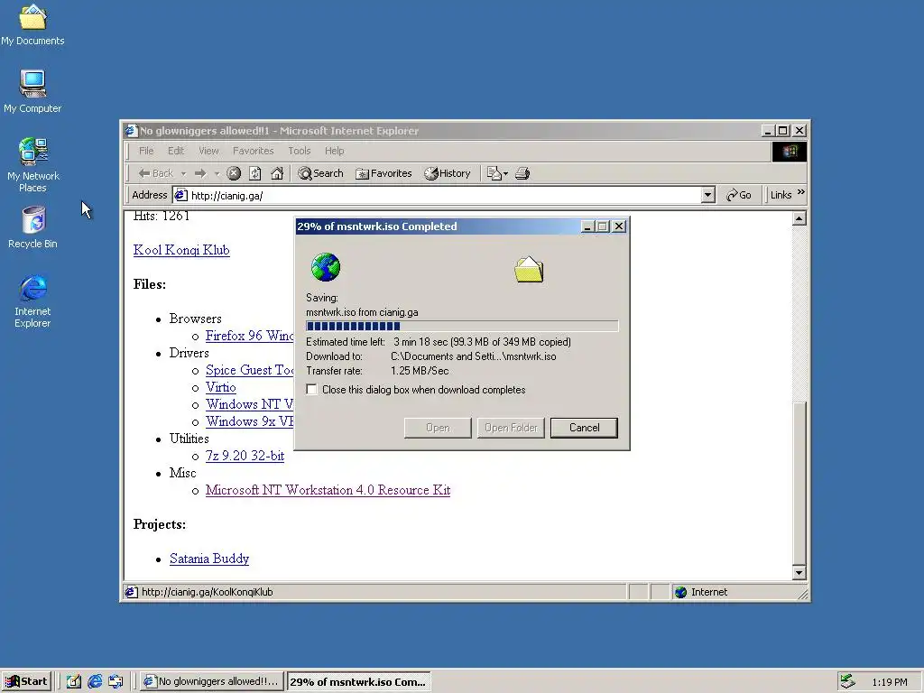
Task: Select My Network Places desktop icon
Action: click(32, 165)
